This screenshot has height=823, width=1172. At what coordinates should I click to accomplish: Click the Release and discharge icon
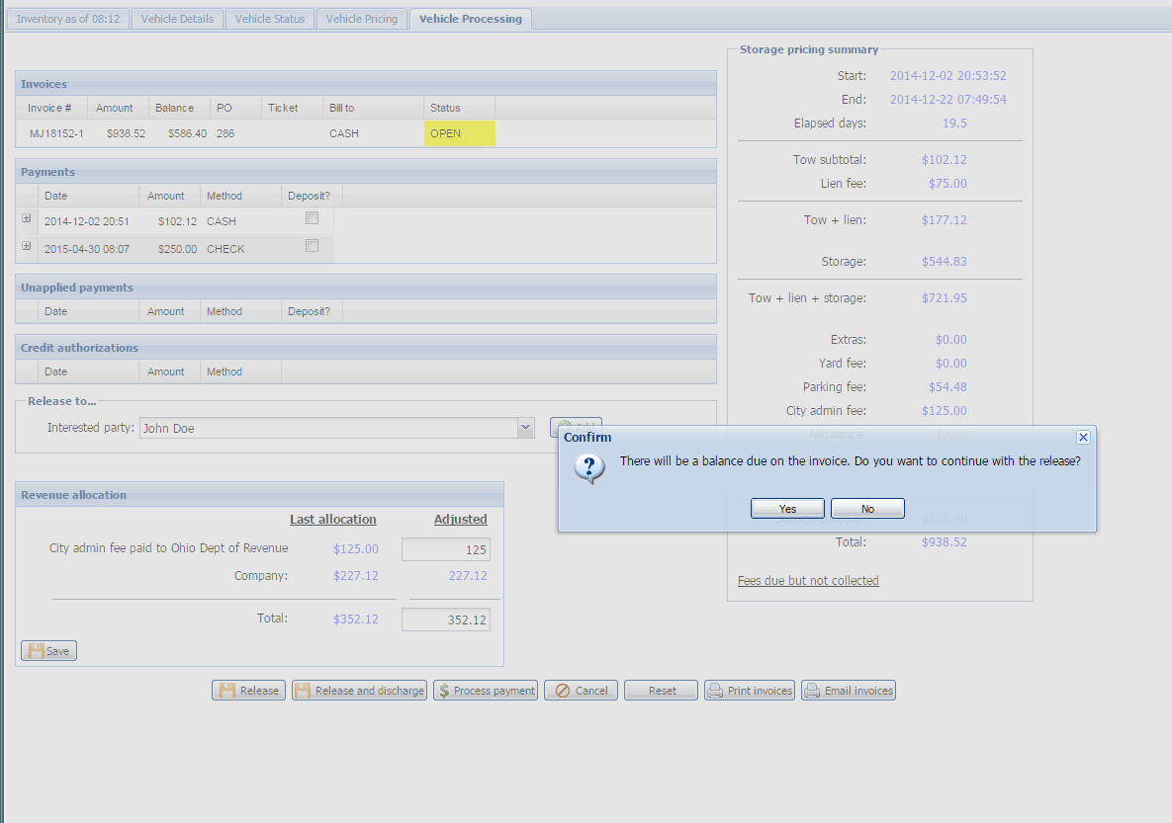point(303,691)
